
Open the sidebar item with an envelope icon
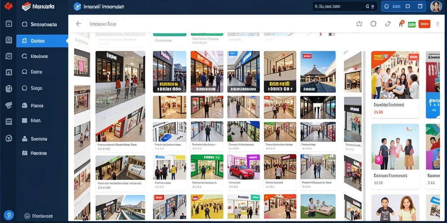click(x=42, y=105)
